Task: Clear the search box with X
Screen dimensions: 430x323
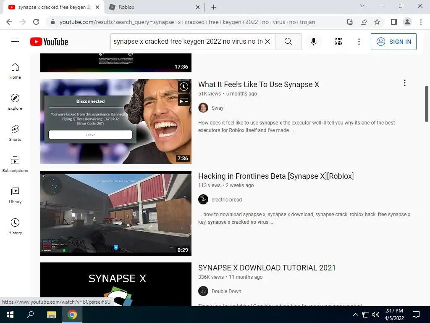Action: tap(267, 42)
